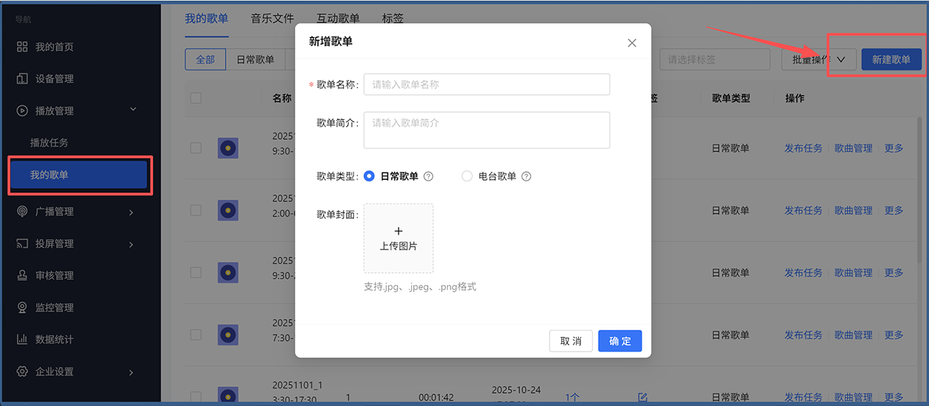The width and height of the screenshot is (929, 406).
Task: Click the edit icon in the 20251101_1 row
Action: click(643, 397)
